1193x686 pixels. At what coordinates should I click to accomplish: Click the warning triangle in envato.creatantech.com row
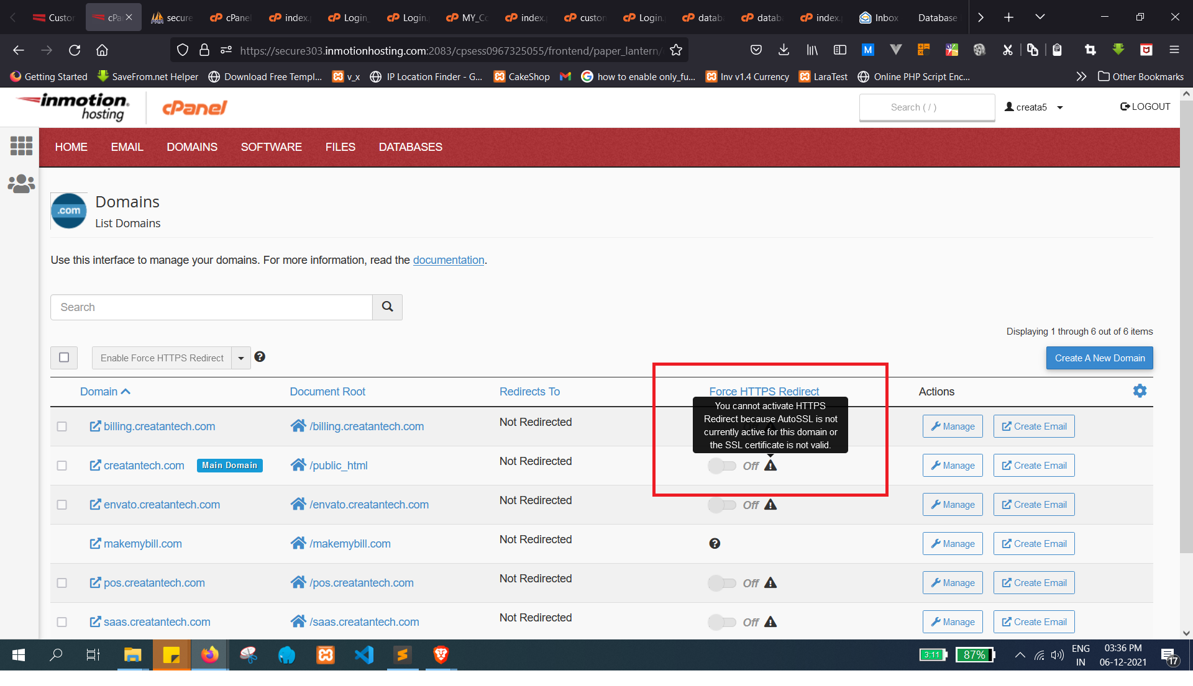point(770,505)
